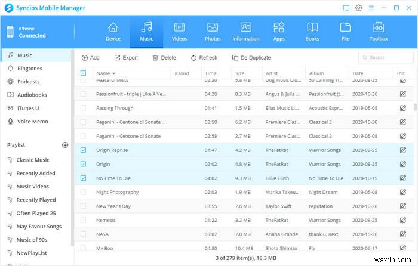418x266 pixels.
Task: Check the Night Photography checkbox
Action: 83,192
